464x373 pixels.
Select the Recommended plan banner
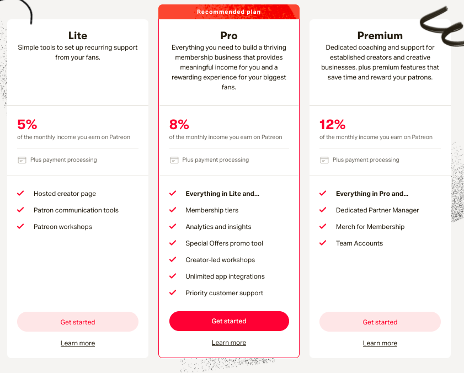point(229,12)
